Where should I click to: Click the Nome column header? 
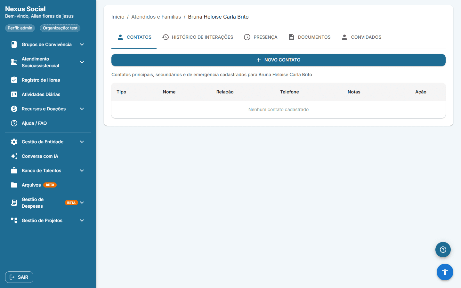click(x=169, y=92)
